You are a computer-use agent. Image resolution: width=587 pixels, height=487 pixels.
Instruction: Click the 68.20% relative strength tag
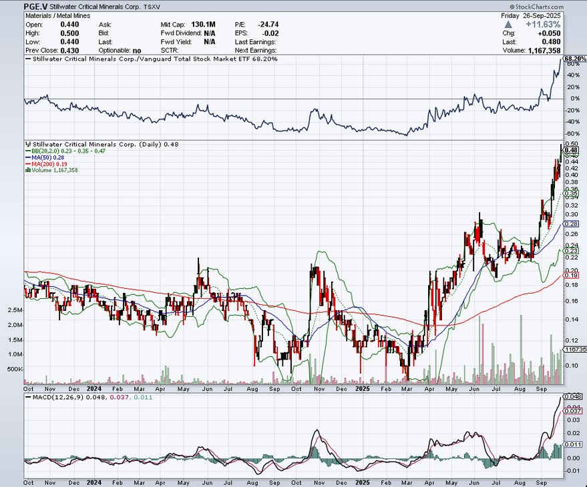click(575, 59)
